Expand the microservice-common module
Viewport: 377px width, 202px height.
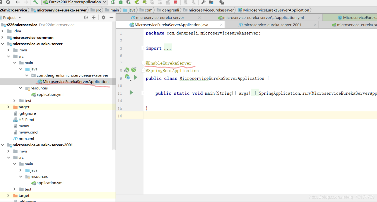[2, 37]
